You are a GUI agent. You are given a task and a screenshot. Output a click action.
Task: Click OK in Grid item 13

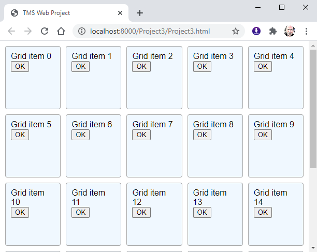point(202,213)
